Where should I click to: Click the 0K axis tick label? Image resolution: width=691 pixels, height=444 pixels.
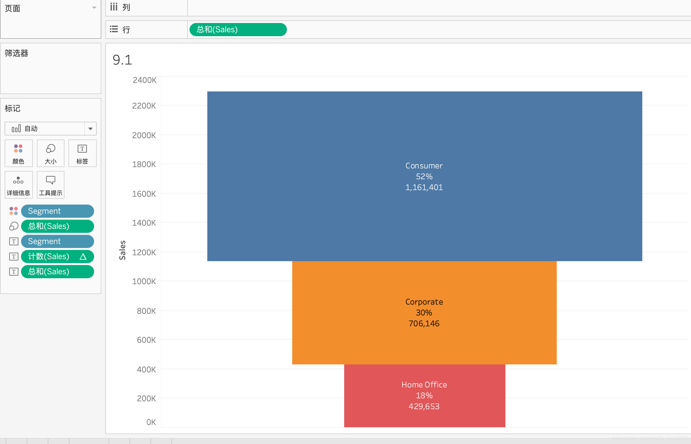point(151,422)
